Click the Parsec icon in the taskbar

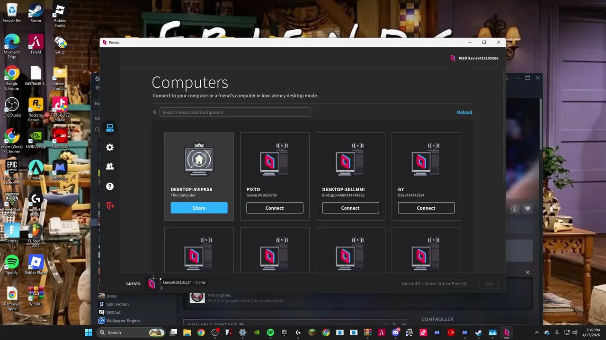[507, 332]
